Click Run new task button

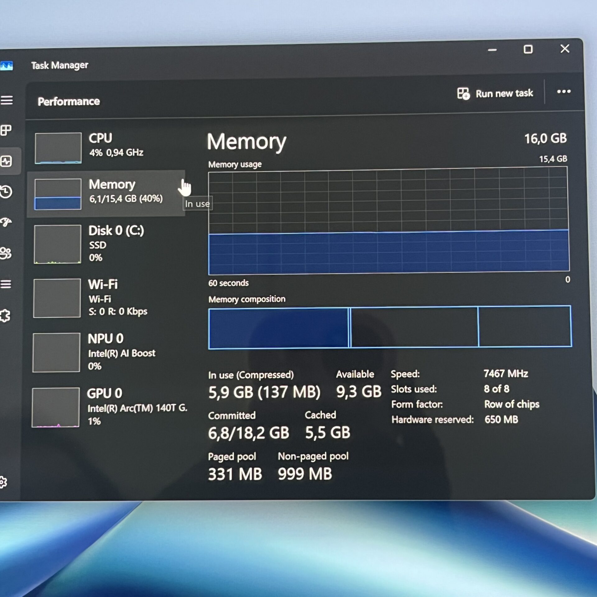[495, 93]
